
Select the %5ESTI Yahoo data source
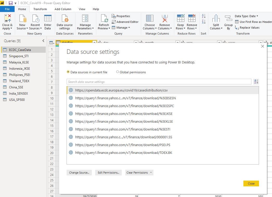(x=163, y=129)
